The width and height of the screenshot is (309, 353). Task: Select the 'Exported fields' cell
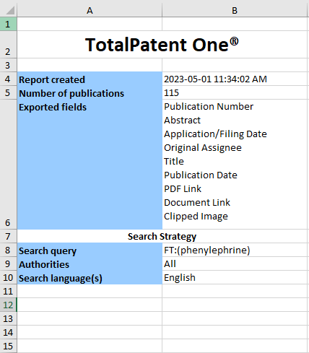pos(90,165)
